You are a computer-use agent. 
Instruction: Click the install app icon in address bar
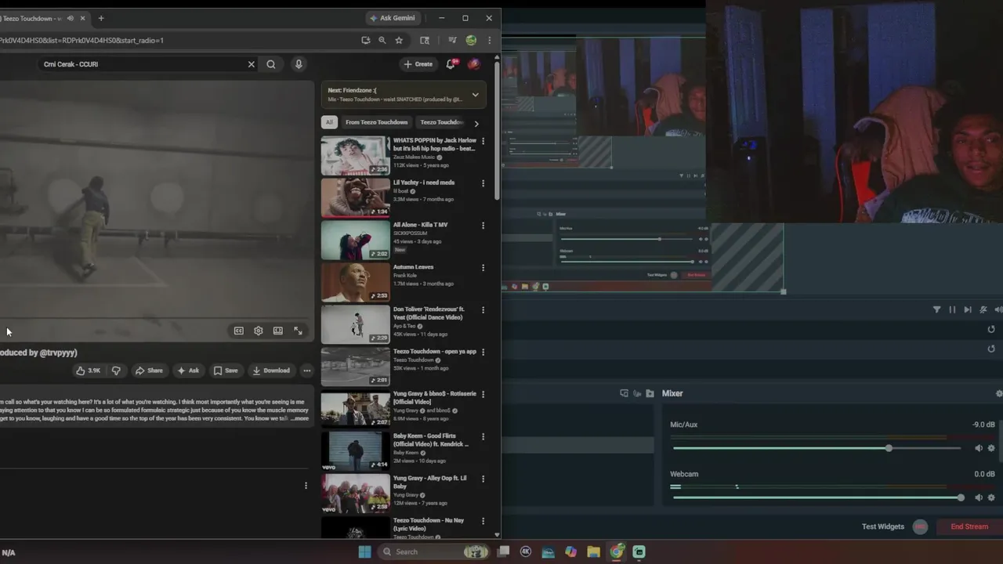coord(365,40)
